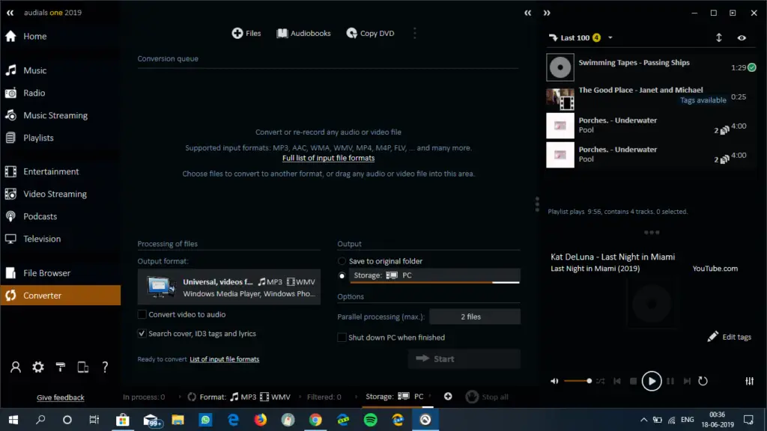Open the Output format selector
This screenshot has height=431, width=767.
tap(229, 287)
